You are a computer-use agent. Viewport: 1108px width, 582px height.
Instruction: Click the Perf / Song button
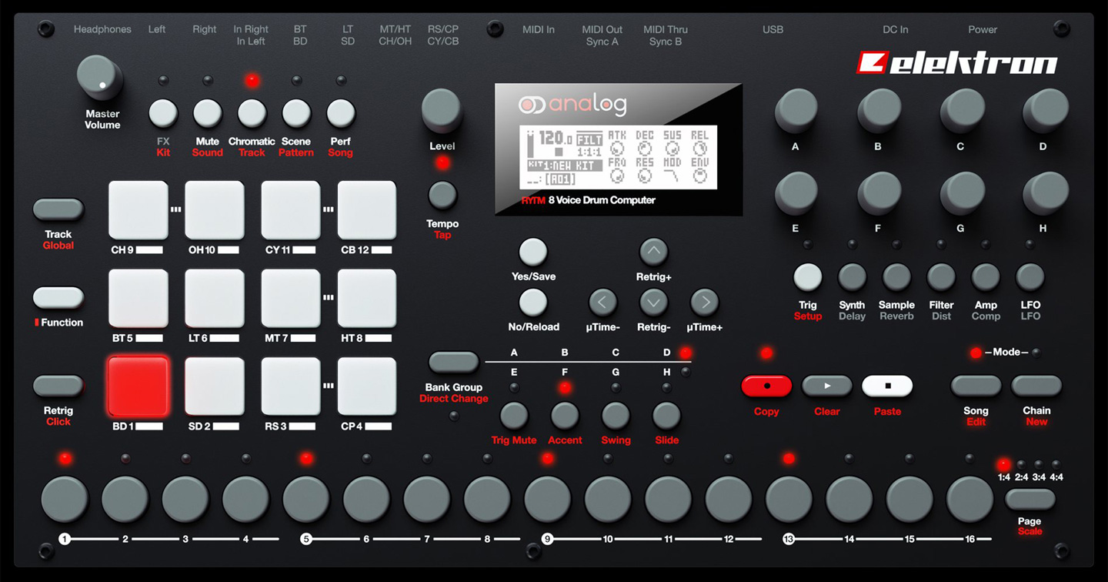tap(341, 113)
